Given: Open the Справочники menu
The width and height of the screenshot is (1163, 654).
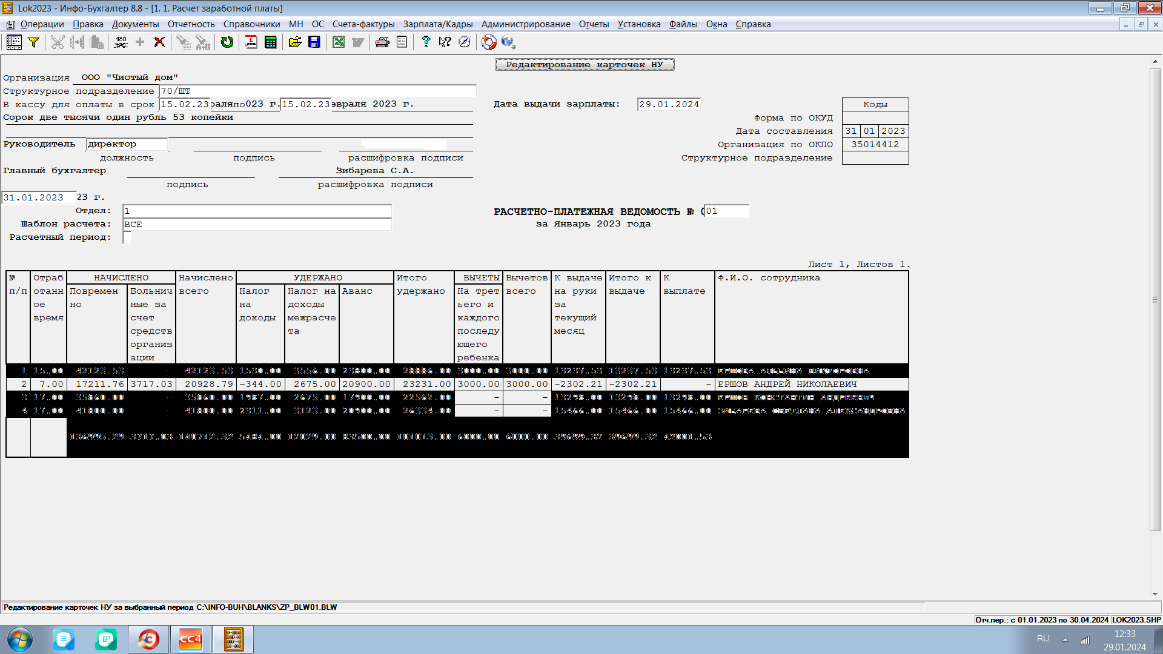Looking at the screenshot, I should tap(251, 24).
